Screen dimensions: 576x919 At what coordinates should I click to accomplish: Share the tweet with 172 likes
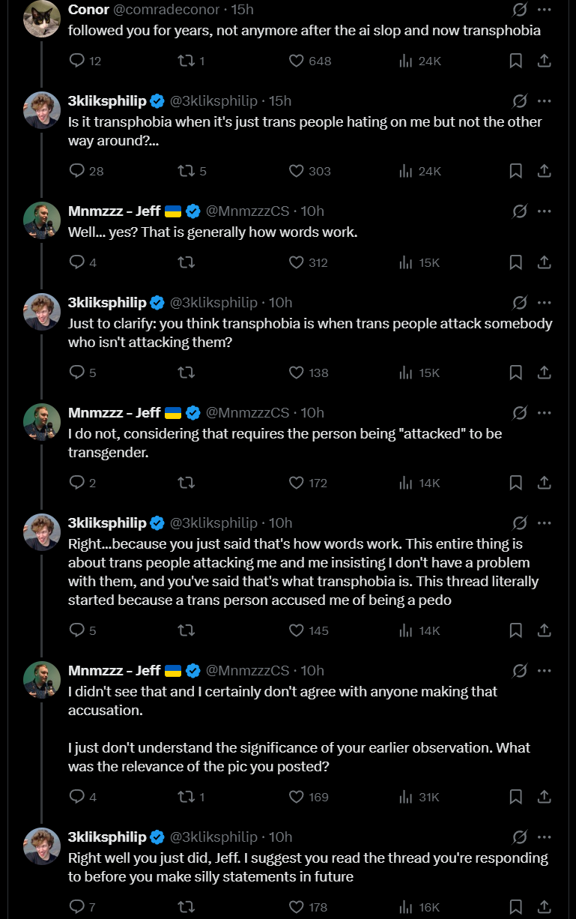click(545, 483)
